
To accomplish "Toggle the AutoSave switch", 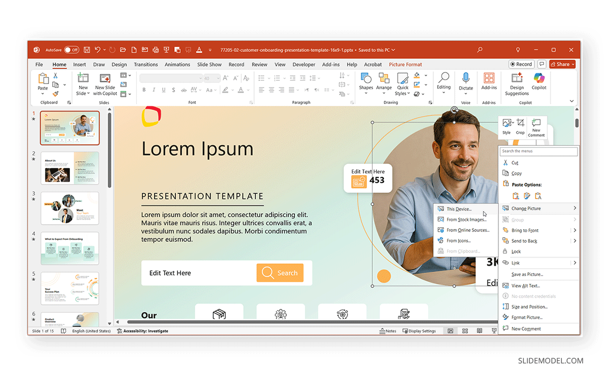I will point(71,50).
